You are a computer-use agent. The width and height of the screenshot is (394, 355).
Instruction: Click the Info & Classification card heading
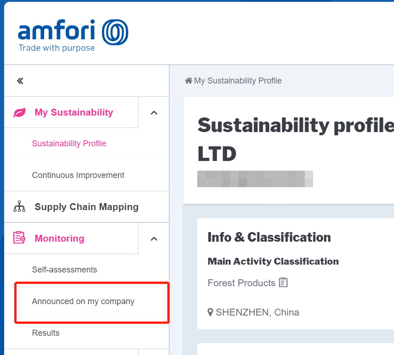269,237
